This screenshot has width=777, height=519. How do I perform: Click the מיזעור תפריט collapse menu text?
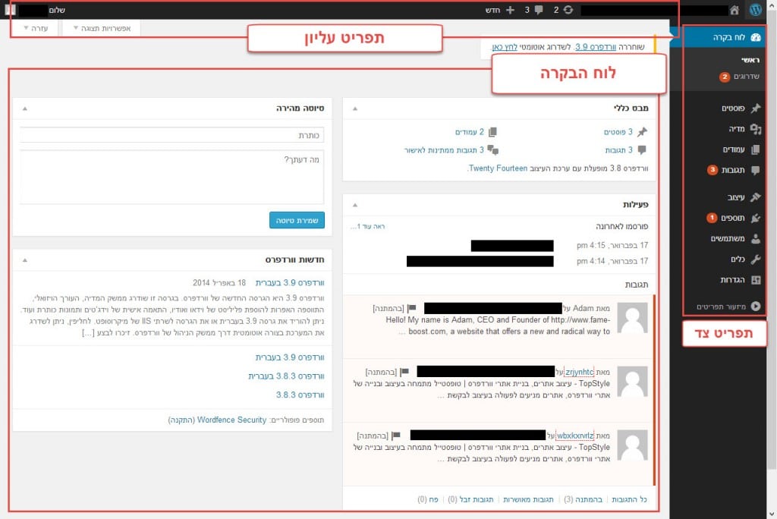coord(722,307)
